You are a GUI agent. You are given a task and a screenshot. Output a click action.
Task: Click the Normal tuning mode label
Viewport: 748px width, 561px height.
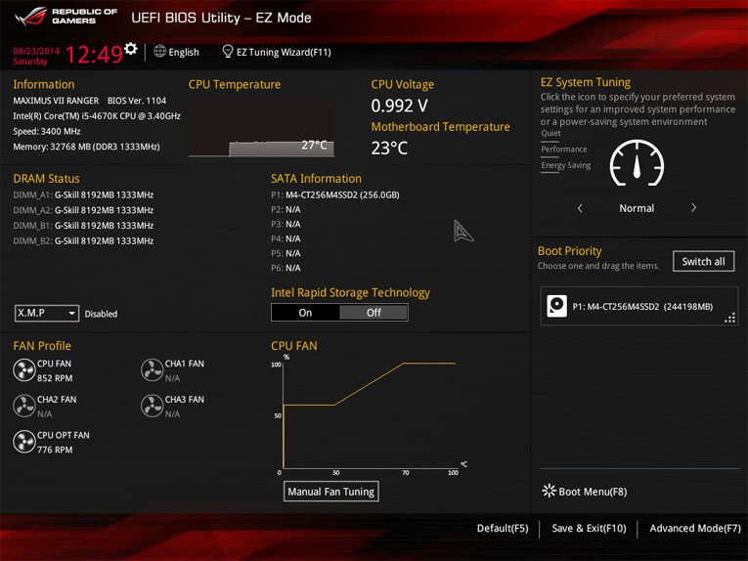[637, 208]
